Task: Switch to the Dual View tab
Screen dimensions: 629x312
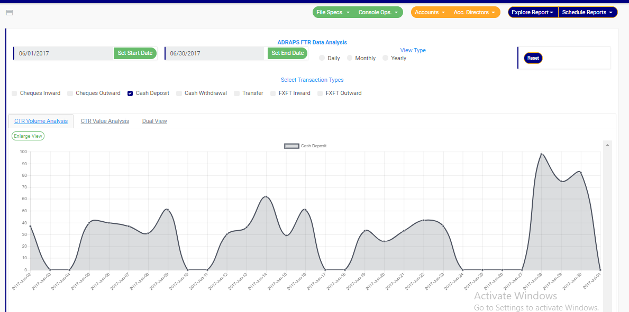Action: coord(154,121)
